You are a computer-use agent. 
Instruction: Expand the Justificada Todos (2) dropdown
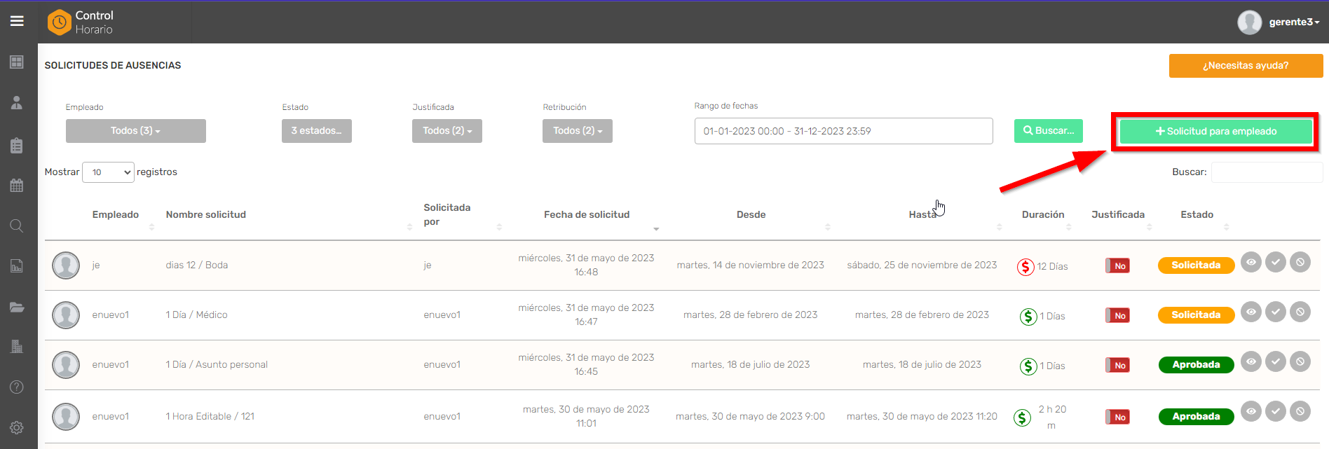tap(447, 131)
